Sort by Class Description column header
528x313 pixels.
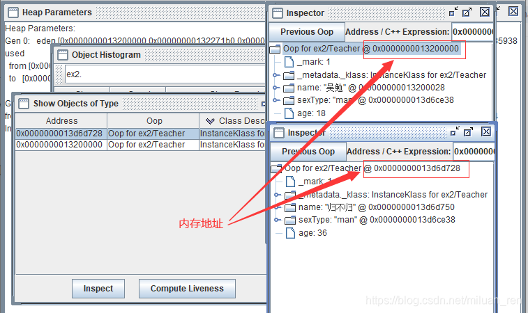(233, 121)
